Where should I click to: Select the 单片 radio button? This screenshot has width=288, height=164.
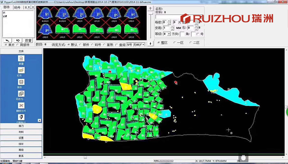(x=6, y=45)
